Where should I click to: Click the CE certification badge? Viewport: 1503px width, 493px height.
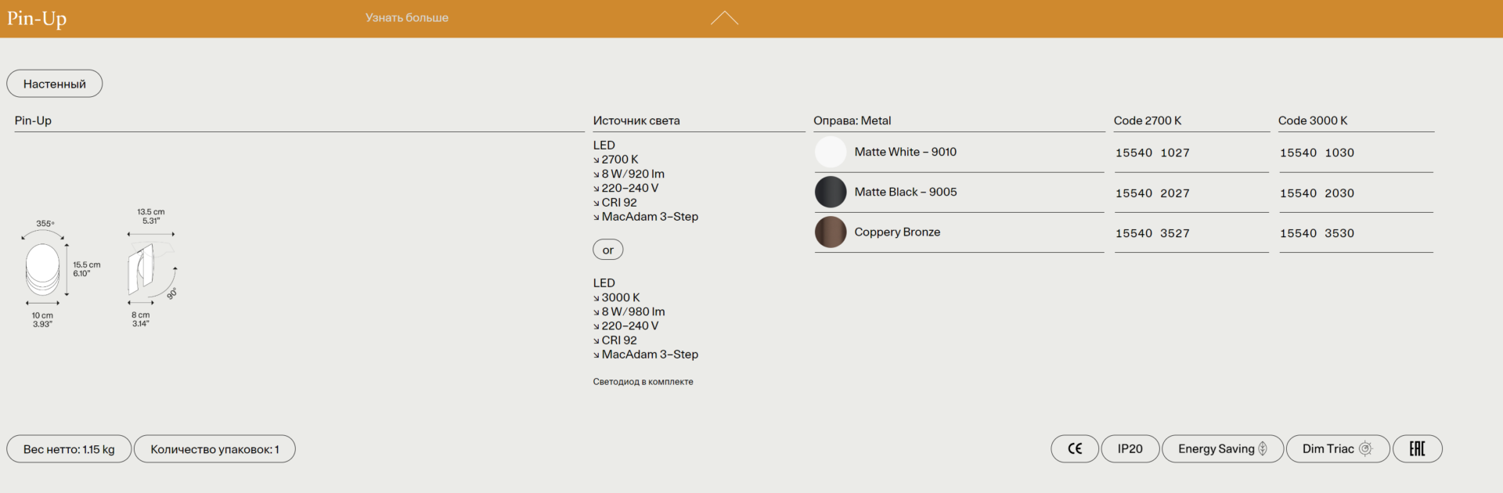pyautogui.click(x=1074, y=449)
